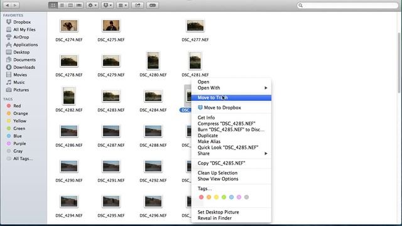Go forward with the toolbar Forward arrow

[x=15, y=5]
